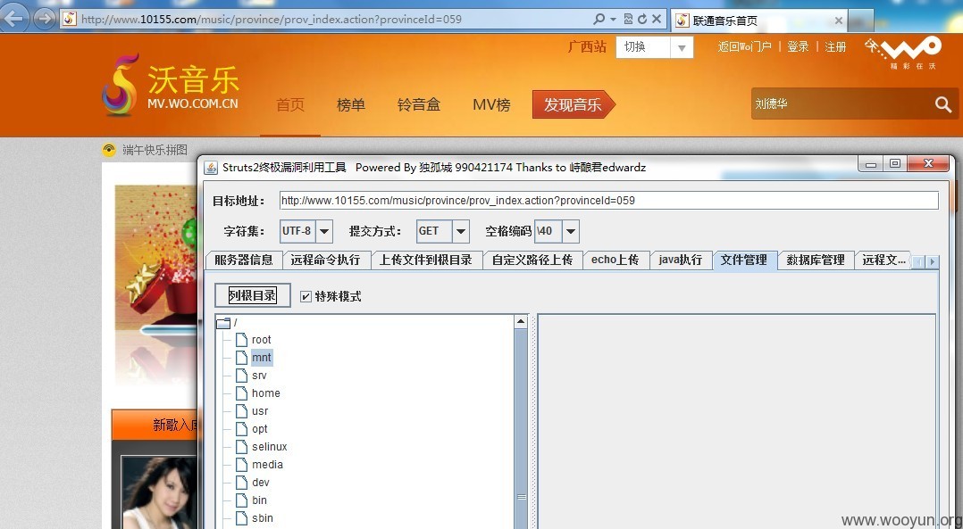Click the China Unicom WO logo
The width and height of the screenshot is (963, 529).
[903, 53]
